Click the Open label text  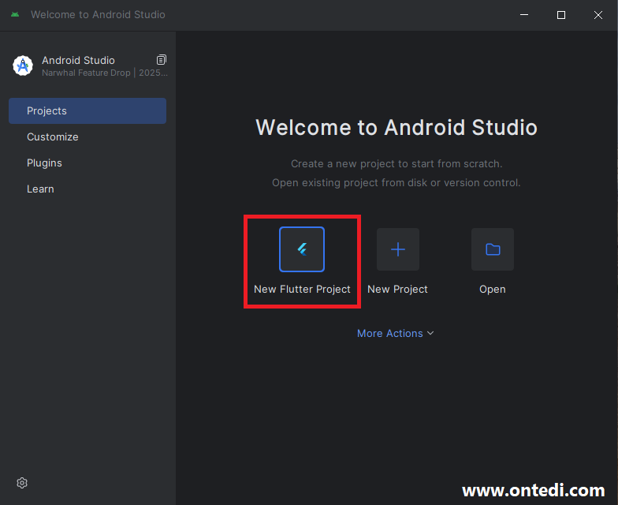click(x=492, y=289)
